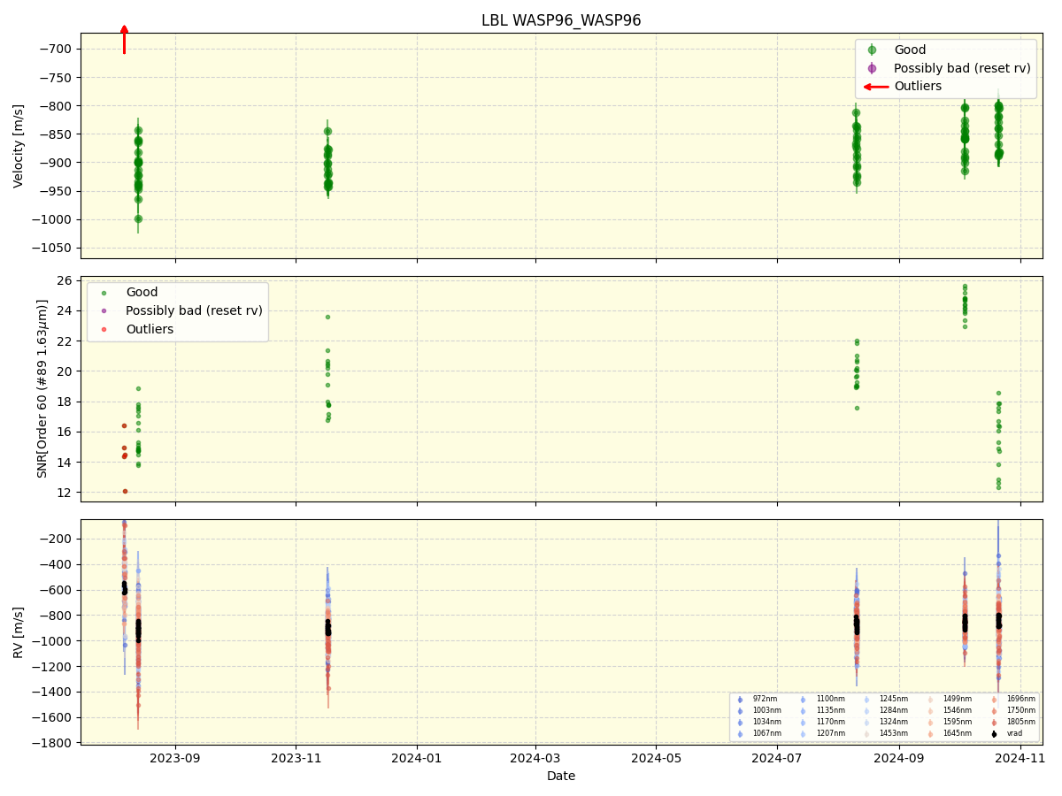The width and height of the screenshot is (1062, 796).
Task: Click the -1800 RV tick label
Action: [x=54, y=743]
